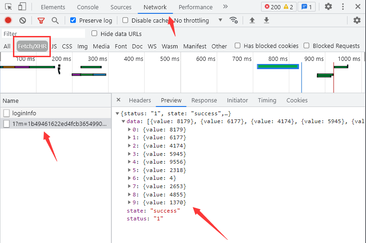
Task: Check the Hide data URLs option
Action: (x=95, y=34)
